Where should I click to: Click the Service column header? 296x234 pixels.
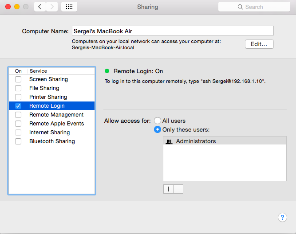tap(38, 71)
